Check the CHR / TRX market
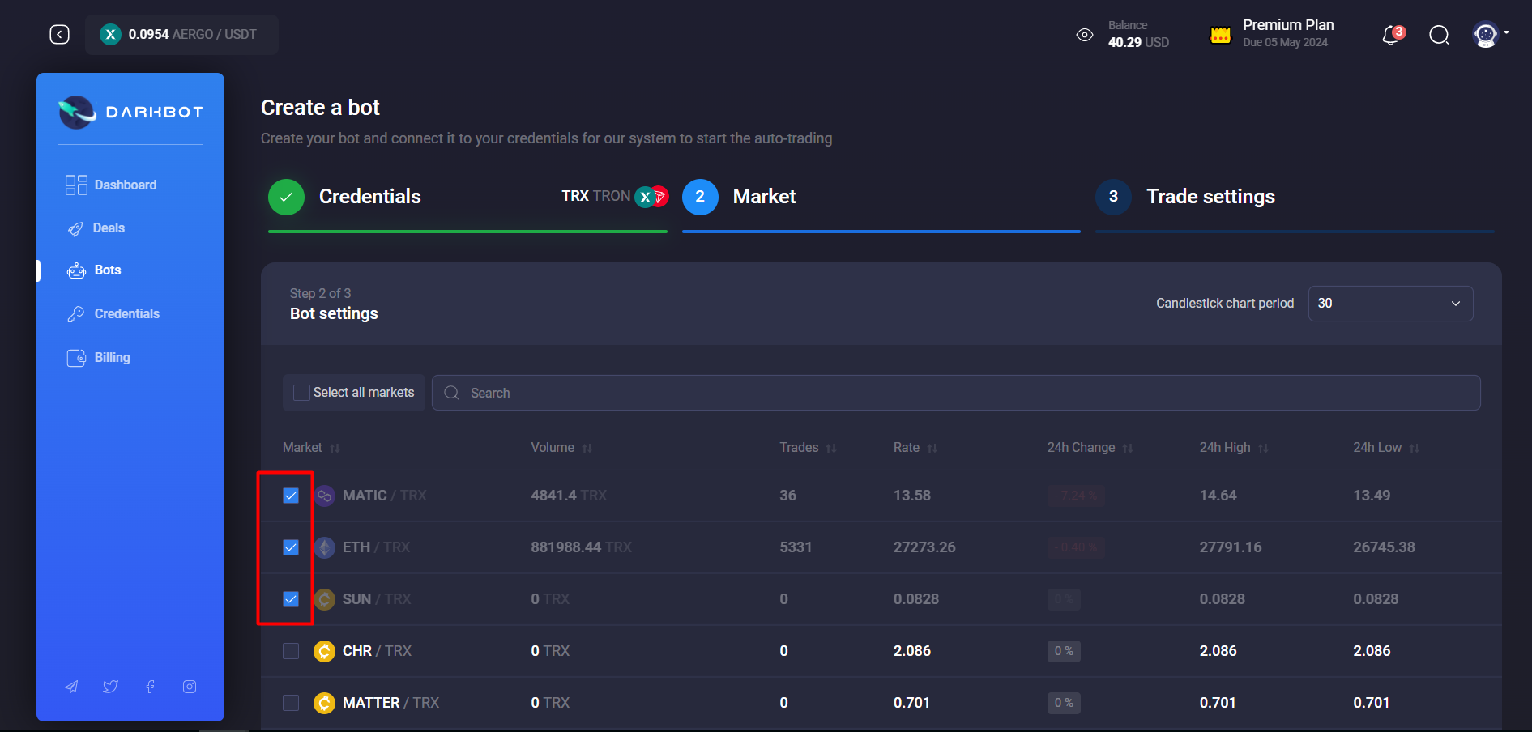The image size is (1532, 732). (291, 650)
